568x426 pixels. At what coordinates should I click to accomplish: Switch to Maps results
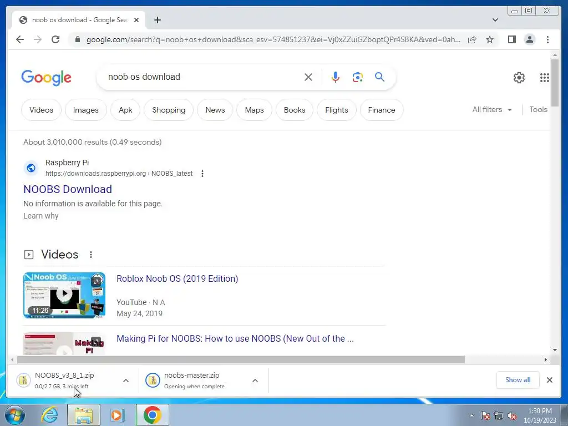pyautogui.click(x=254, y=110)
